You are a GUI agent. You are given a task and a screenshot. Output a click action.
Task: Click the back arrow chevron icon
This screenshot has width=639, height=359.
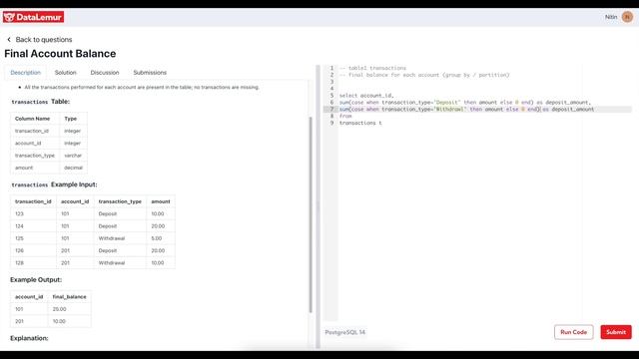pos(9,40)
